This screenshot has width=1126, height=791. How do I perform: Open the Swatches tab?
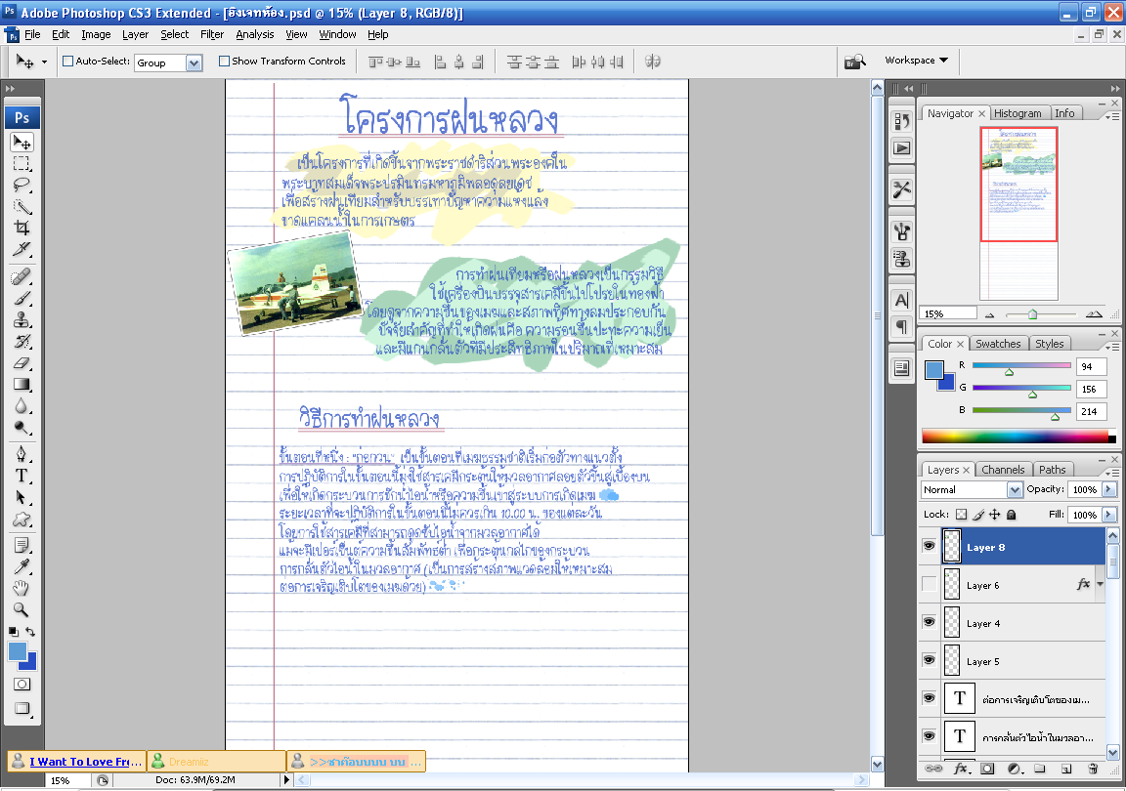[997, 344]
